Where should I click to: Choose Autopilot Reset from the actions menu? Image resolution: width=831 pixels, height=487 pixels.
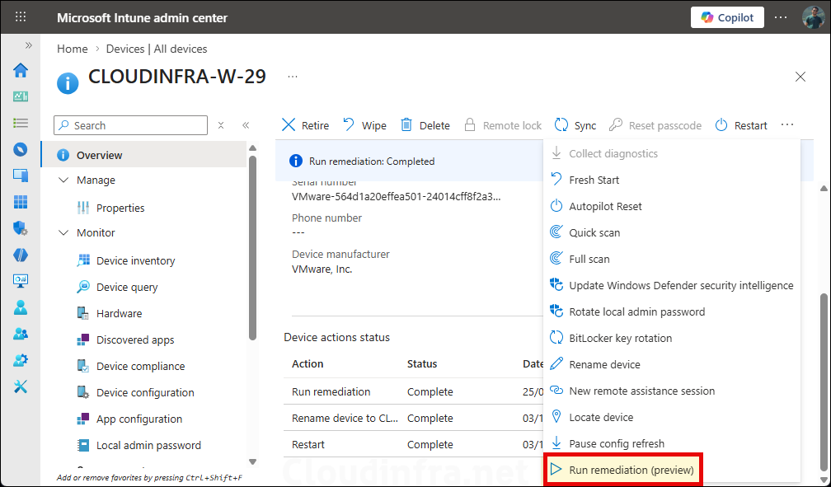(x=608, y=206)
